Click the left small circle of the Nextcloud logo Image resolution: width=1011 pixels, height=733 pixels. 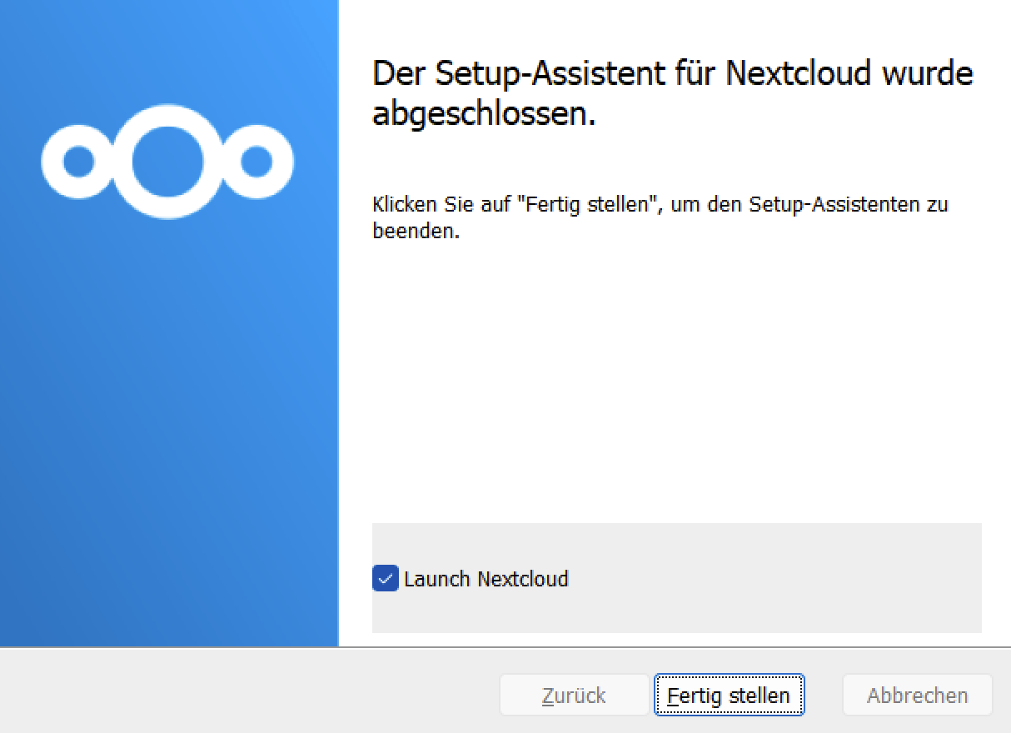(78, 162)
